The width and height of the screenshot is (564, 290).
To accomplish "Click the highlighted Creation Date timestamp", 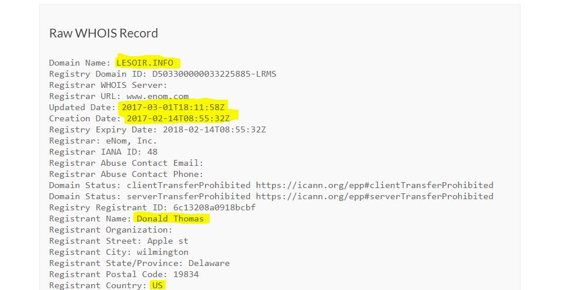I will tap(178, 118).
